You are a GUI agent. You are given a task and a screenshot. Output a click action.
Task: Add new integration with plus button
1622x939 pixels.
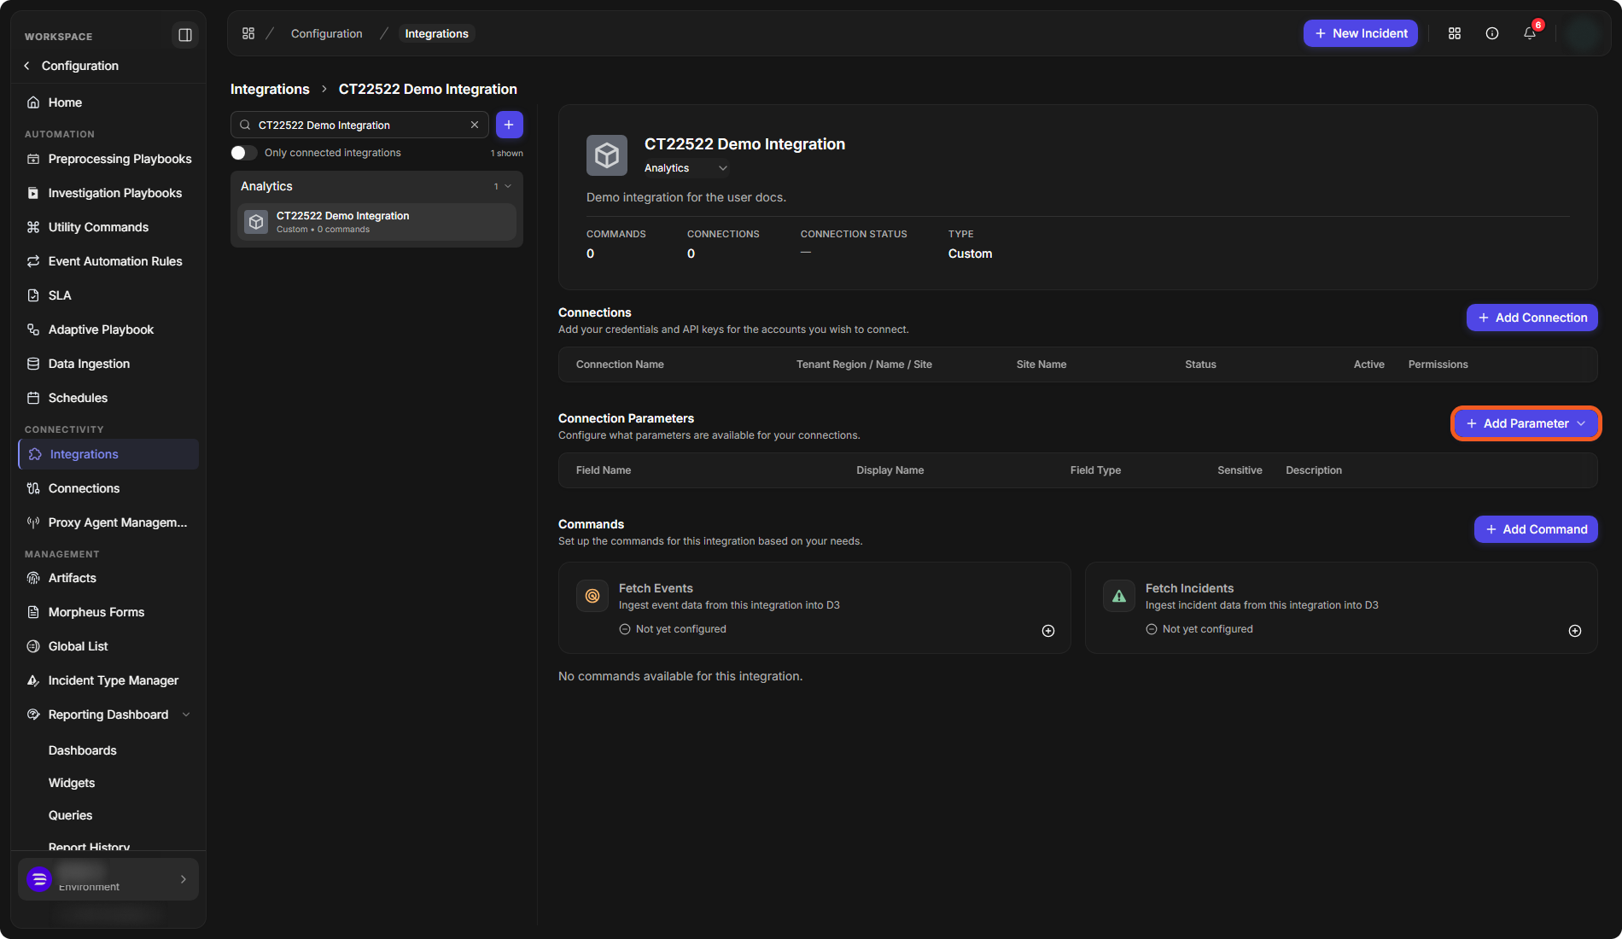[509, 125]
